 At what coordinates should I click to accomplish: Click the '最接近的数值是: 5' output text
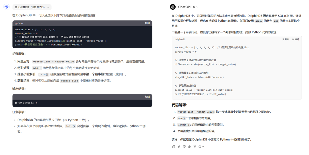[26, 103]
